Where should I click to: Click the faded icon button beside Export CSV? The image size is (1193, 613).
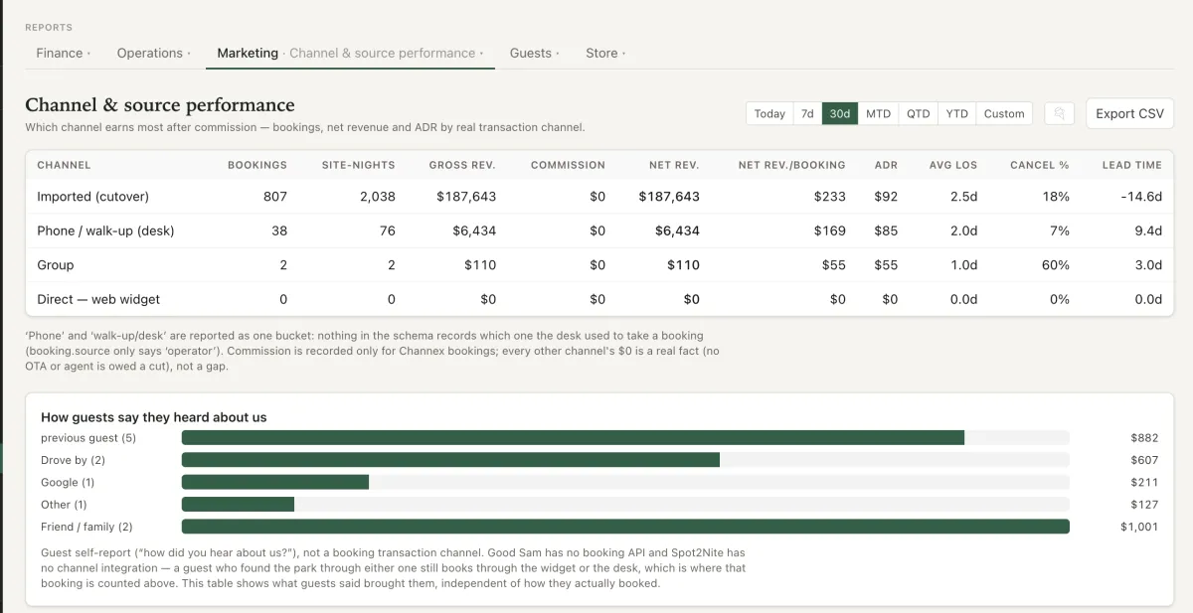coord(1060,113)
